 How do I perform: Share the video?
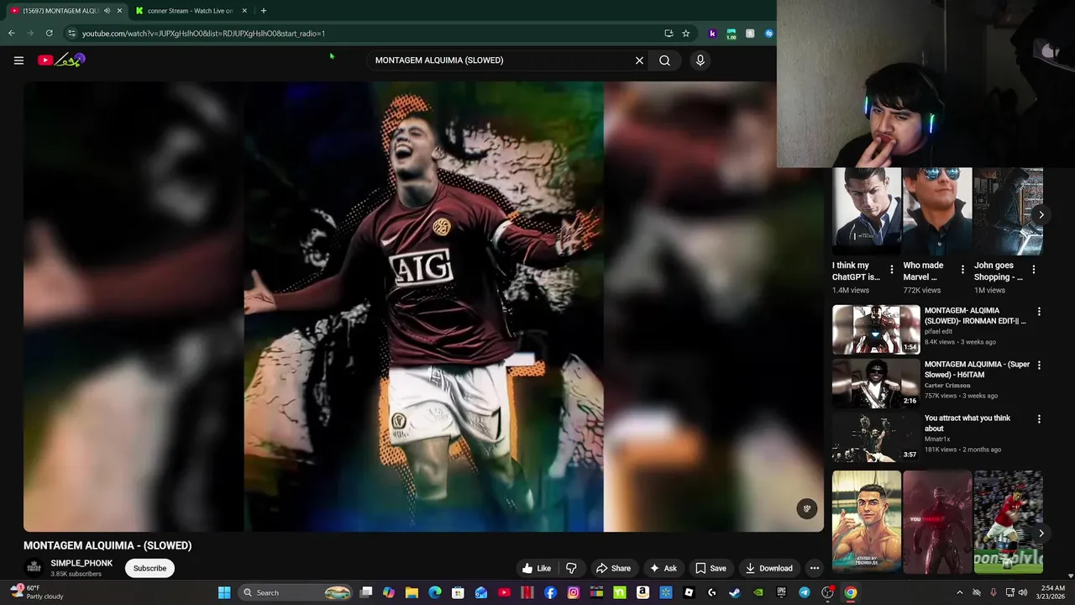coord(613,568)
